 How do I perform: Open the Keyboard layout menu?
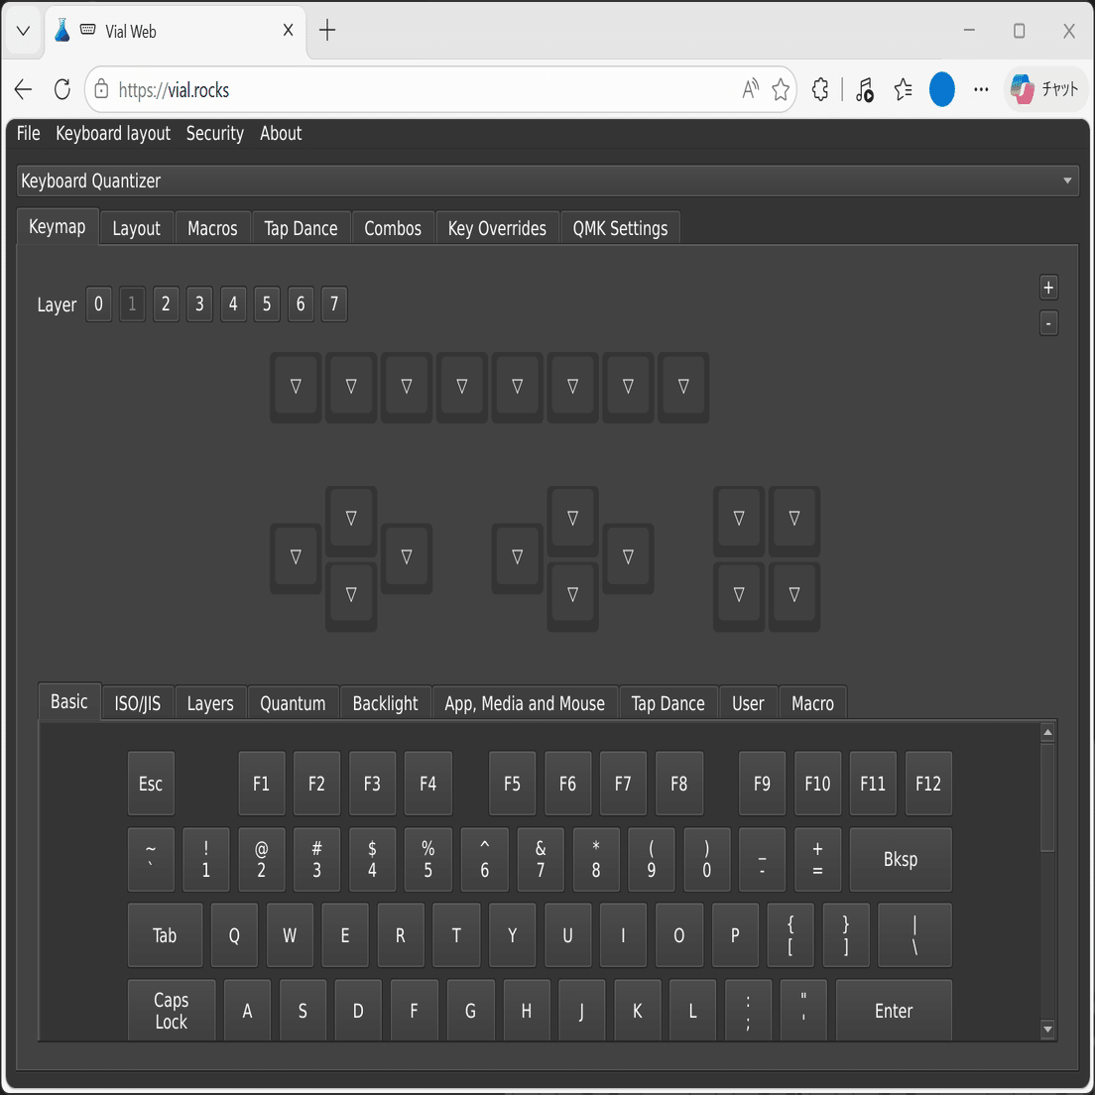click(113, 133)
